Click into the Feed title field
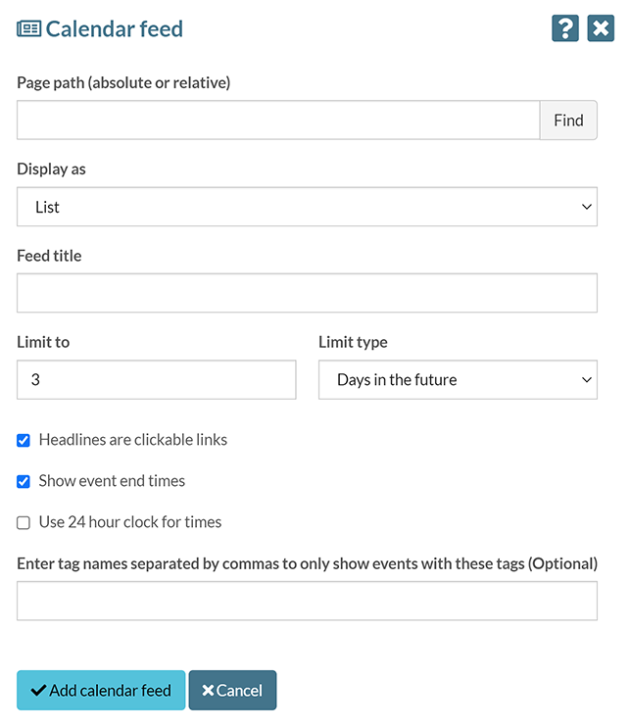The height and width of the screenshot is (727, 631). 307,293
